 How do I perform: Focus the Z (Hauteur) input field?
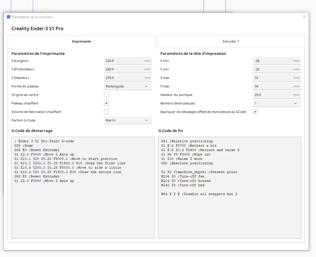(x=124, y=78)
